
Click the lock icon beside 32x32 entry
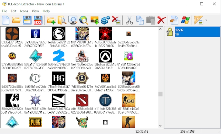(x=170, y=32)
